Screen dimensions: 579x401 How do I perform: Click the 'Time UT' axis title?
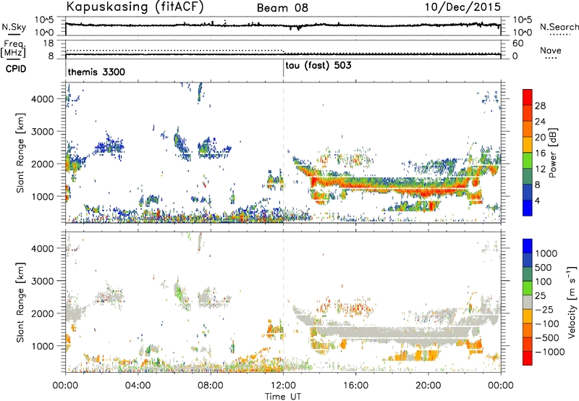(x=283, y=397)
